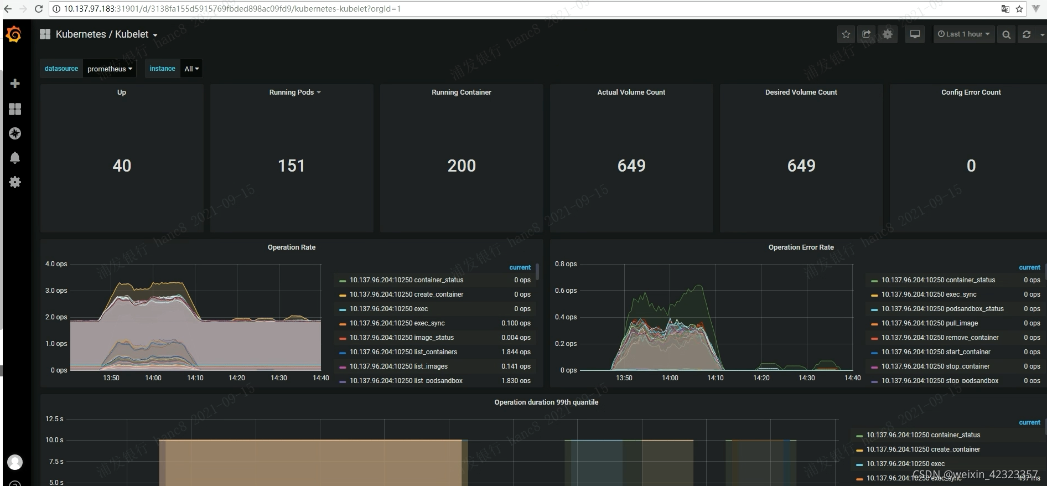Open the Alerting bell icon
The image size is (1047, 486).
pos(15,158)
